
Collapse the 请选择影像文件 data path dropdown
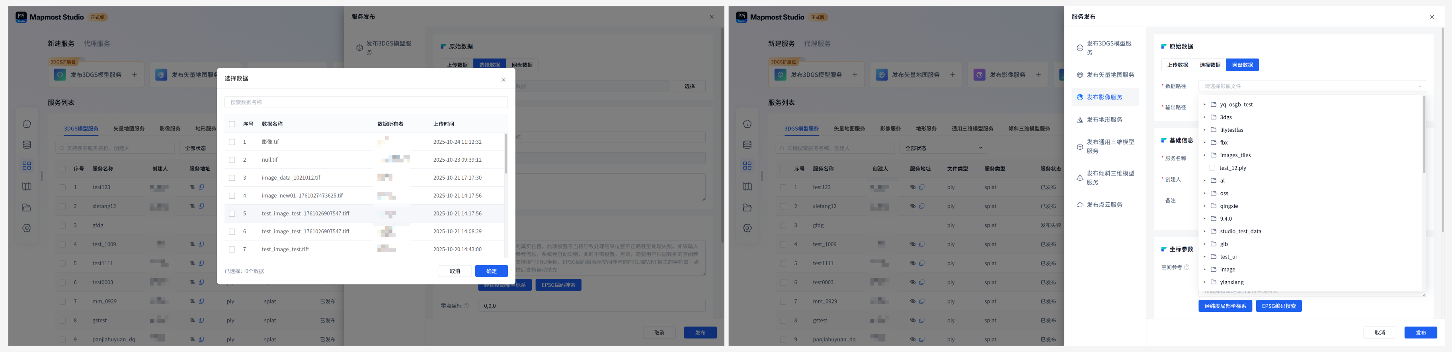coord(1419,86)
